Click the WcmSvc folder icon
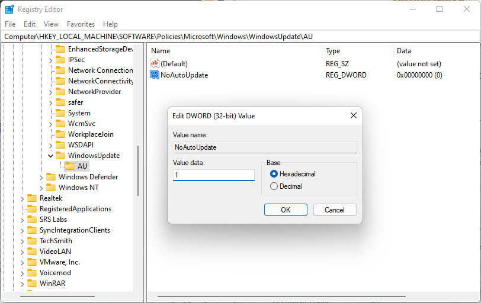The height and width of the screenshot is (303, 481). 60,124
